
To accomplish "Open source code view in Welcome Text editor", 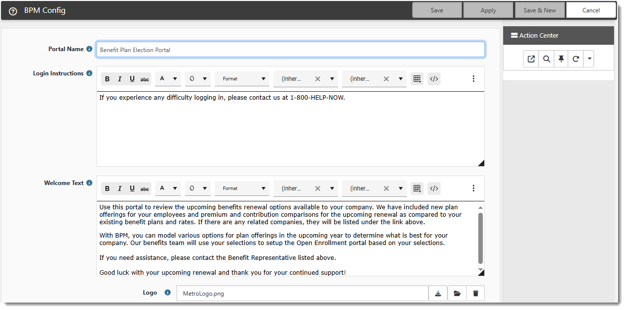I will [x=434, y=188].
